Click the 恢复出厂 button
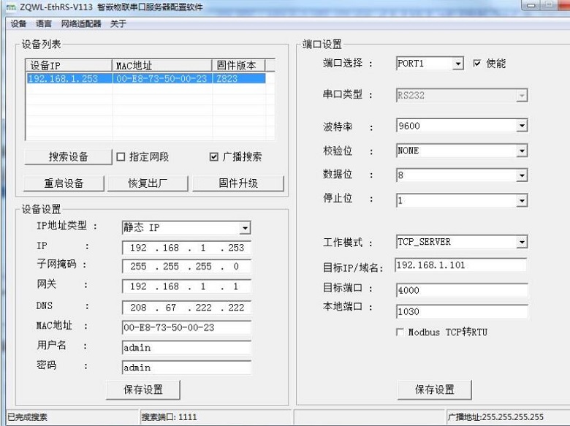Viewport: 570px width, 426px height. pyautogui.click(x=148, y=183)
